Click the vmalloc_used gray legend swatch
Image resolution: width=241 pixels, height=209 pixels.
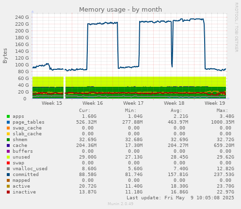[x=8, y=169]
